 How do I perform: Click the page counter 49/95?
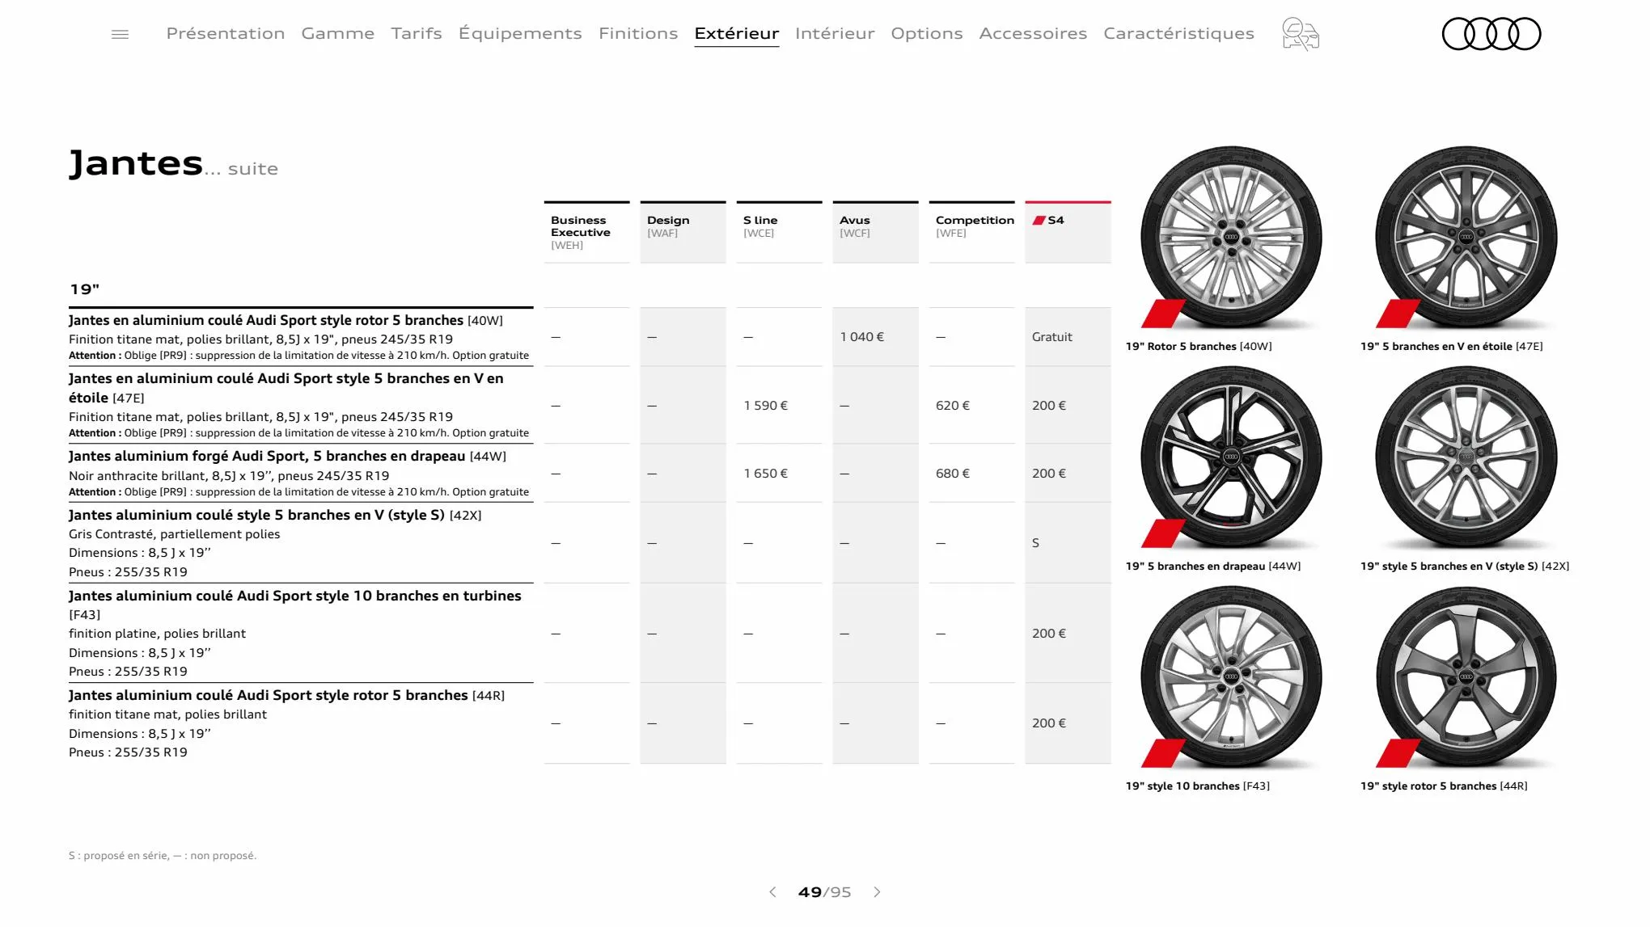click(x=824, y=892)
